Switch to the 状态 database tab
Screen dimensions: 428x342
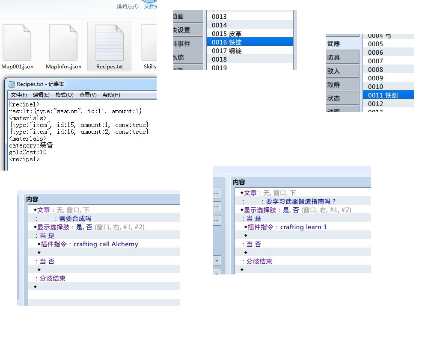point(342,98)
